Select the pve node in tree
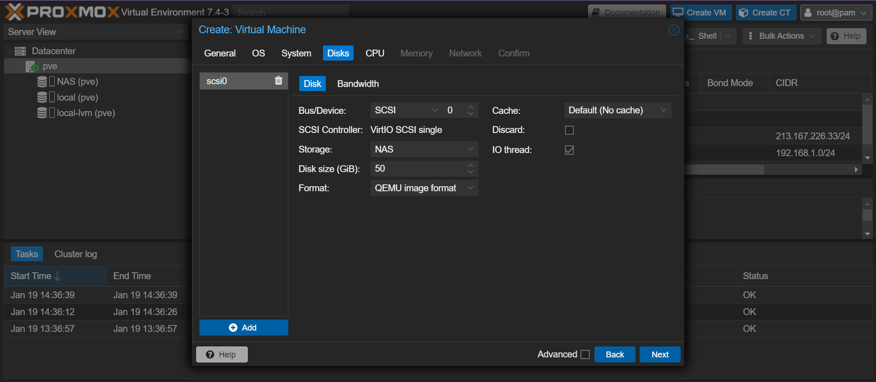 (x=50, y=66)
